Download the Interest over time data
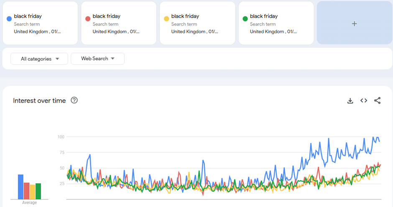 350,101
